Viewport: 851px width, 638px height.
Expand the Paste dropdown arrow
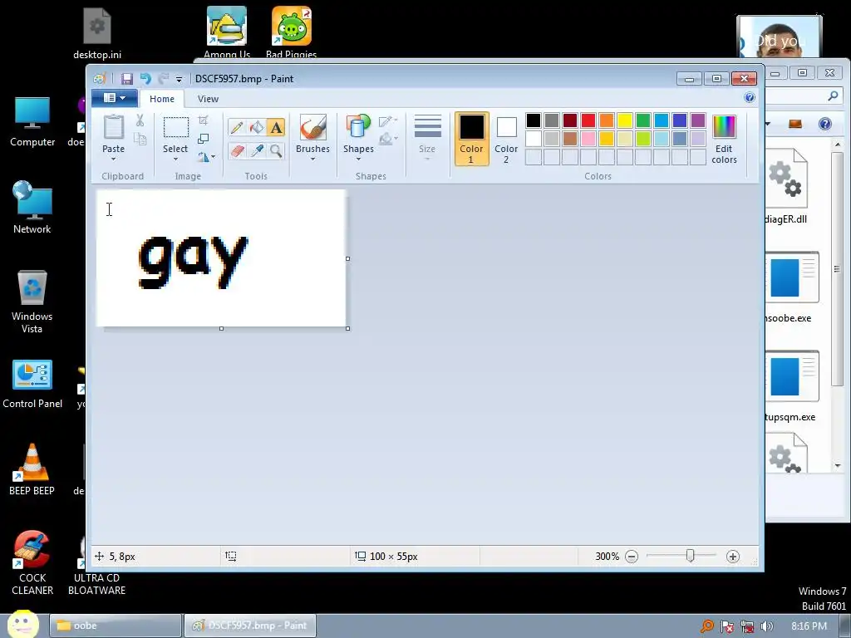[x=113, y=159]
